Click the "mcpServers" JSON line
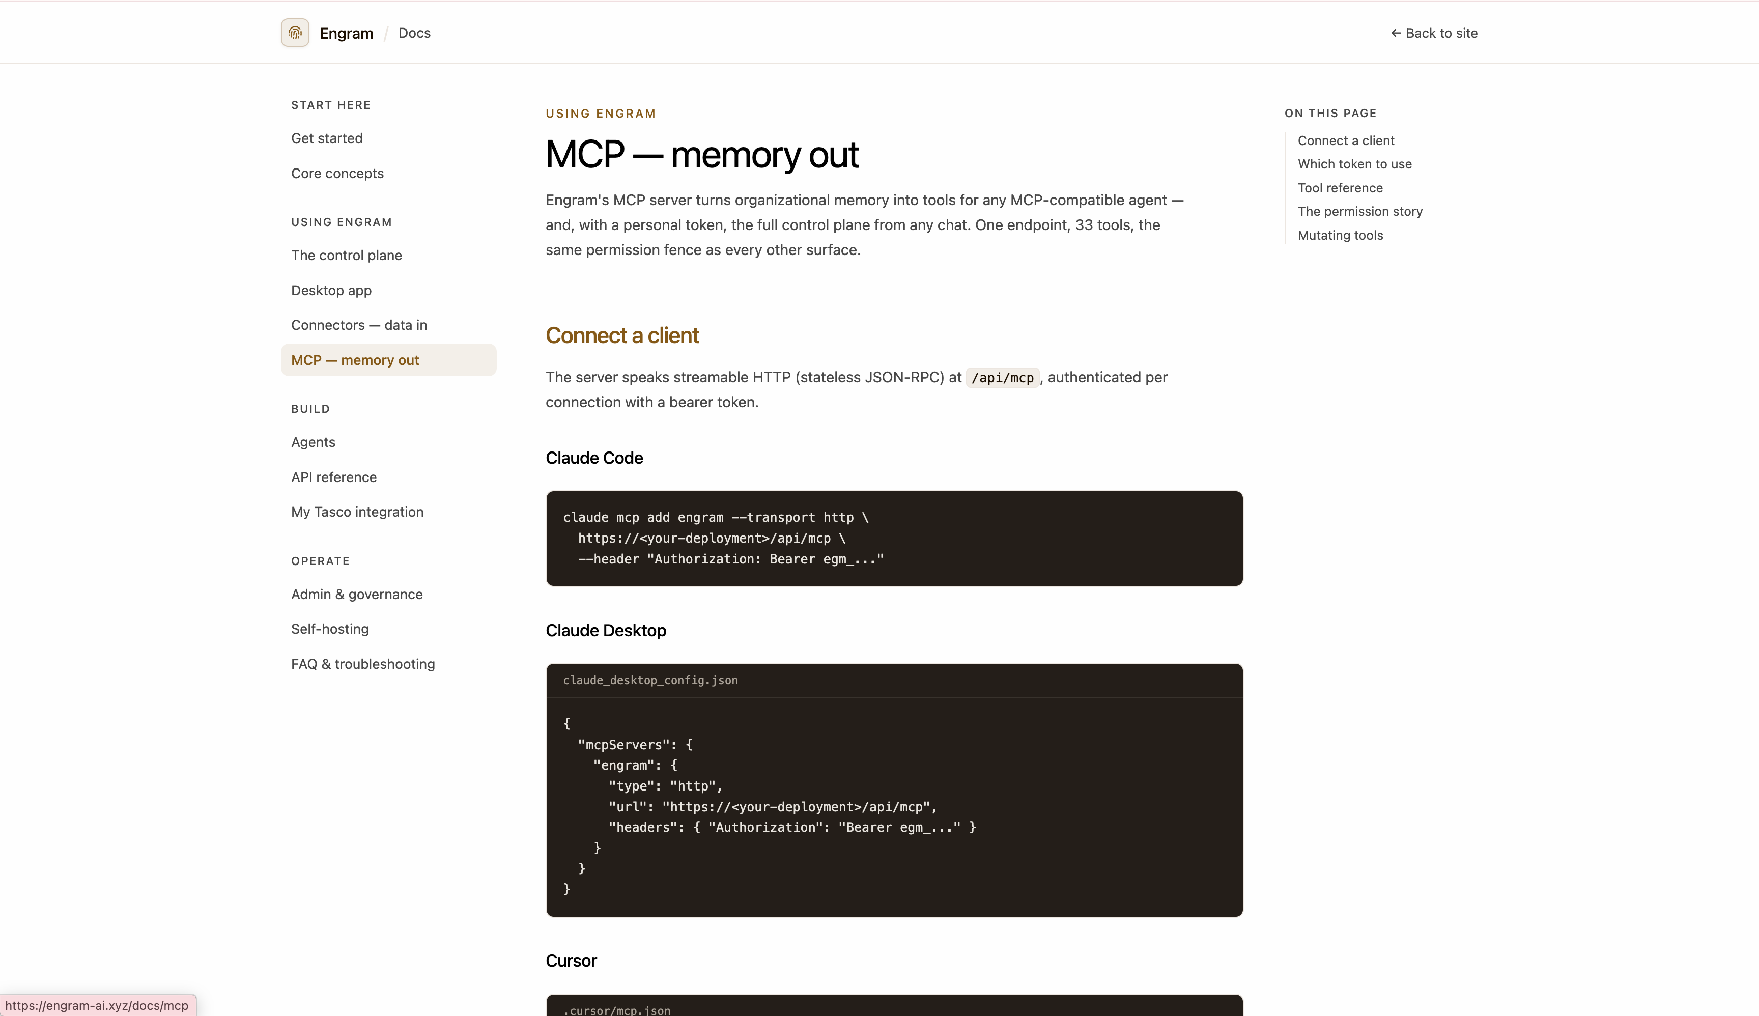The image size is (1759, 1016). tap(635, 745)
